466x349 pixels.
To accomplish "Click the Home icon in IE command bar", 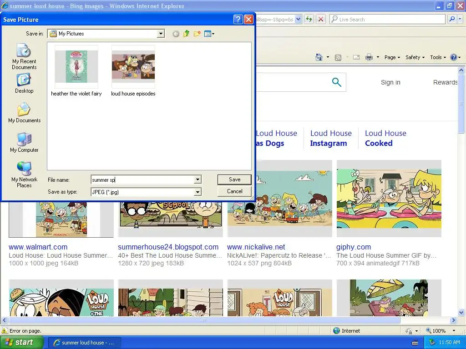I will (319, 57).
